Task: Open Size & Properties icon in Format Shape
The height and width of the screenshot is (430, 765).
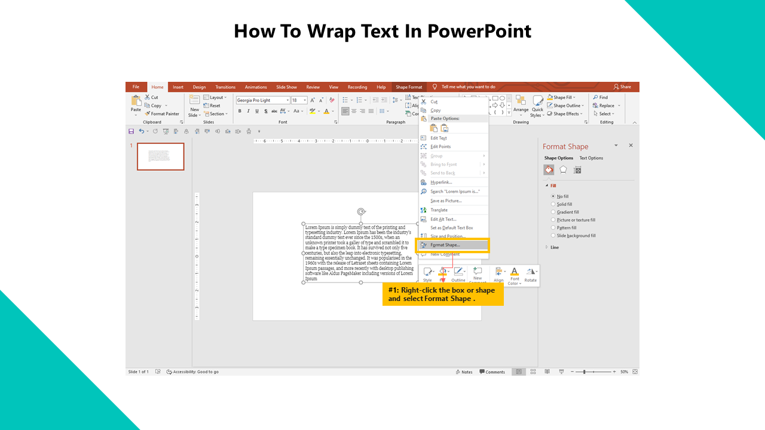Action: [x=577, y=170]
